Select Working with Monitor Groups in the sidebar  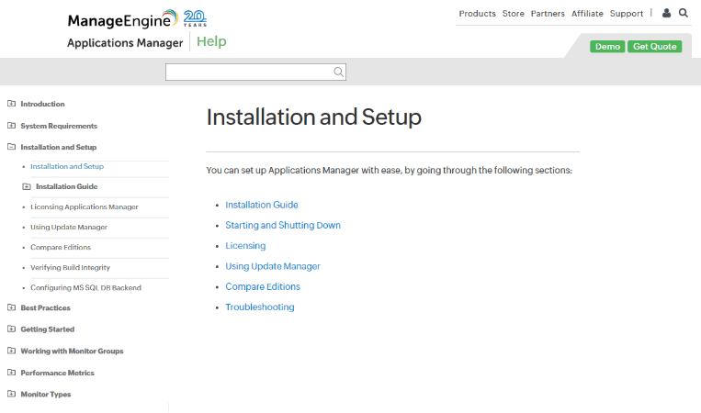tap(72, 351)
